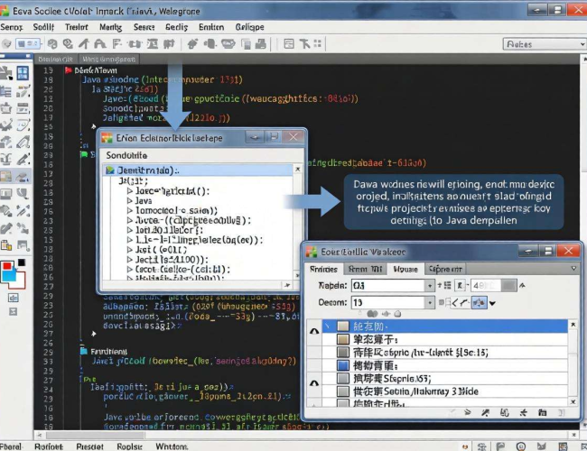Toggle the blue checkbox in the fourth list row
587x451 pixels.
coord(343,367)
